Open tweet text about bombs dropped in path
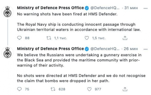The image size is (151, 95). (x=81, y=78)
